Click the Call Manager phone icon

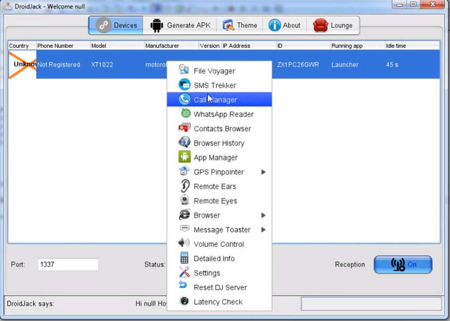coord(184,99)
